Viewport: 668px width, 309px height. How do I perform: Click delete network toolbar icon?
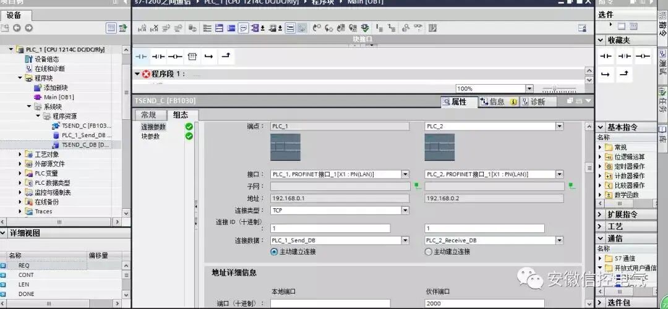tap(155, 28)
